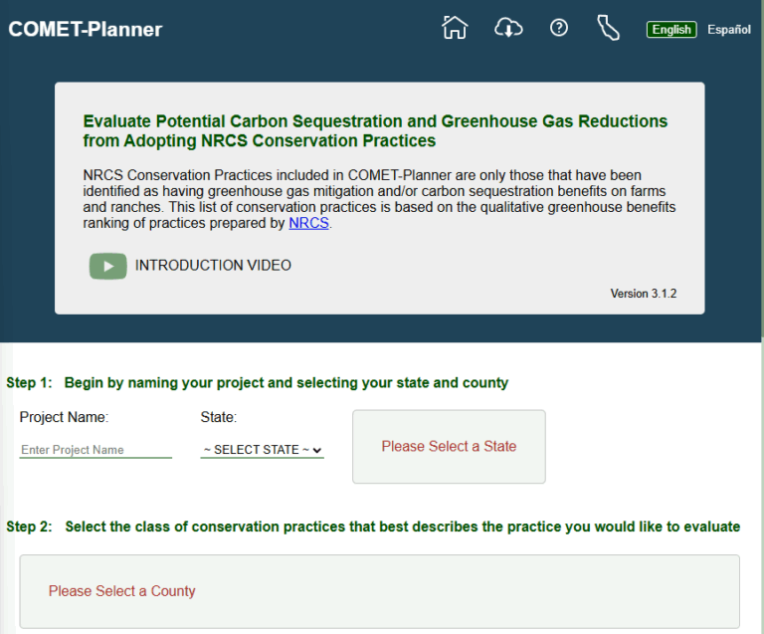This screenshot has width=764, height=634.
Task: Open the SELECT STATE dropdown
Action: coord(263,450)
